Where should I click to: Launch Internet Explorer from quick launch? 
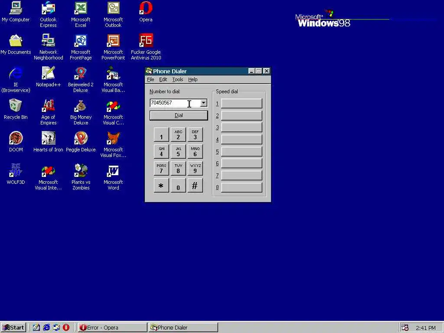[x=46, y=328]
